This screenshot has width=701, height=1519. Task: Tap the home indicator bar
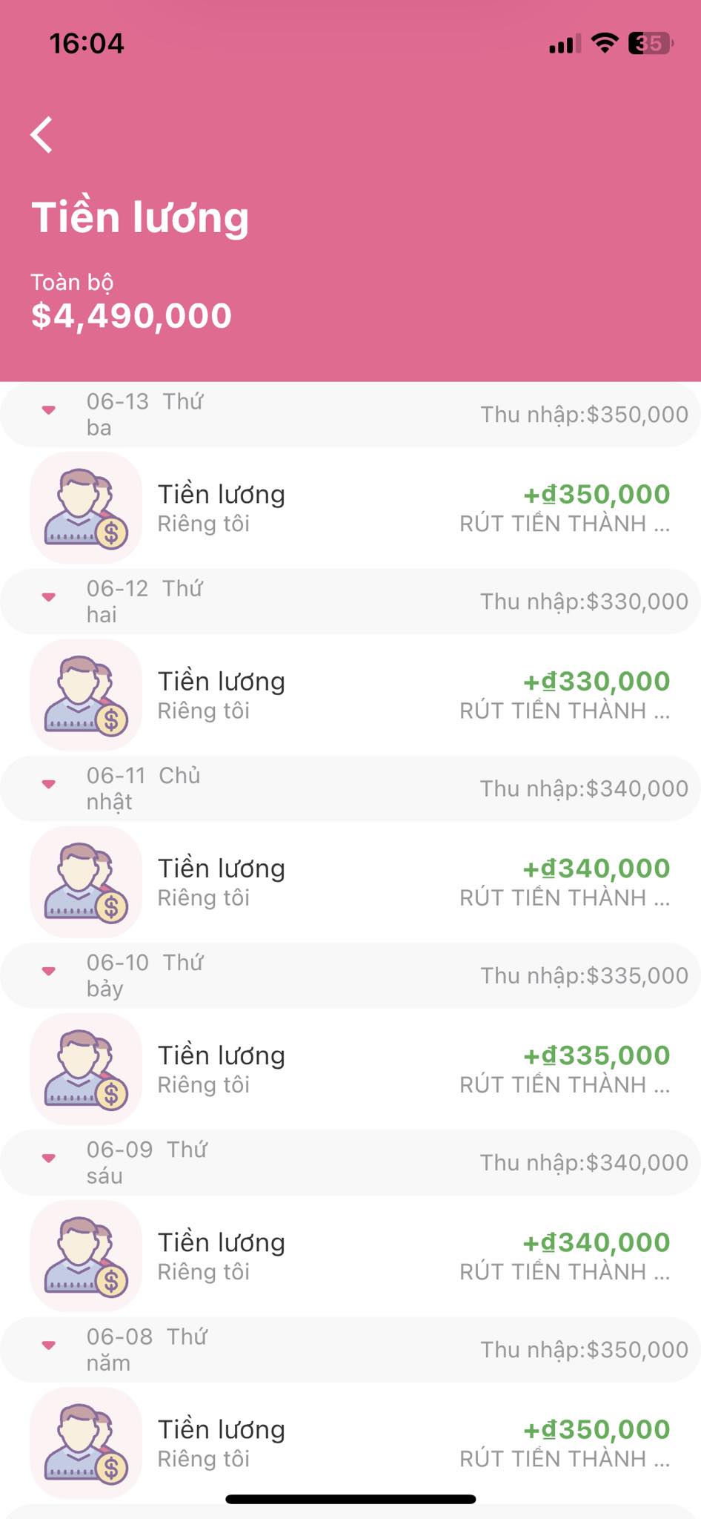pos(350,1499)
